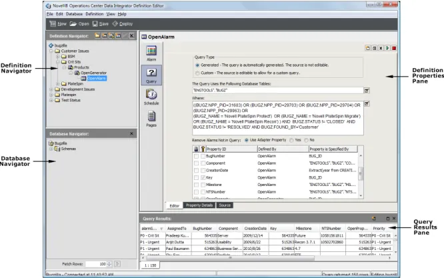
Task: Open the View menu
Action: pyautogui.click(x=111, y=14)
